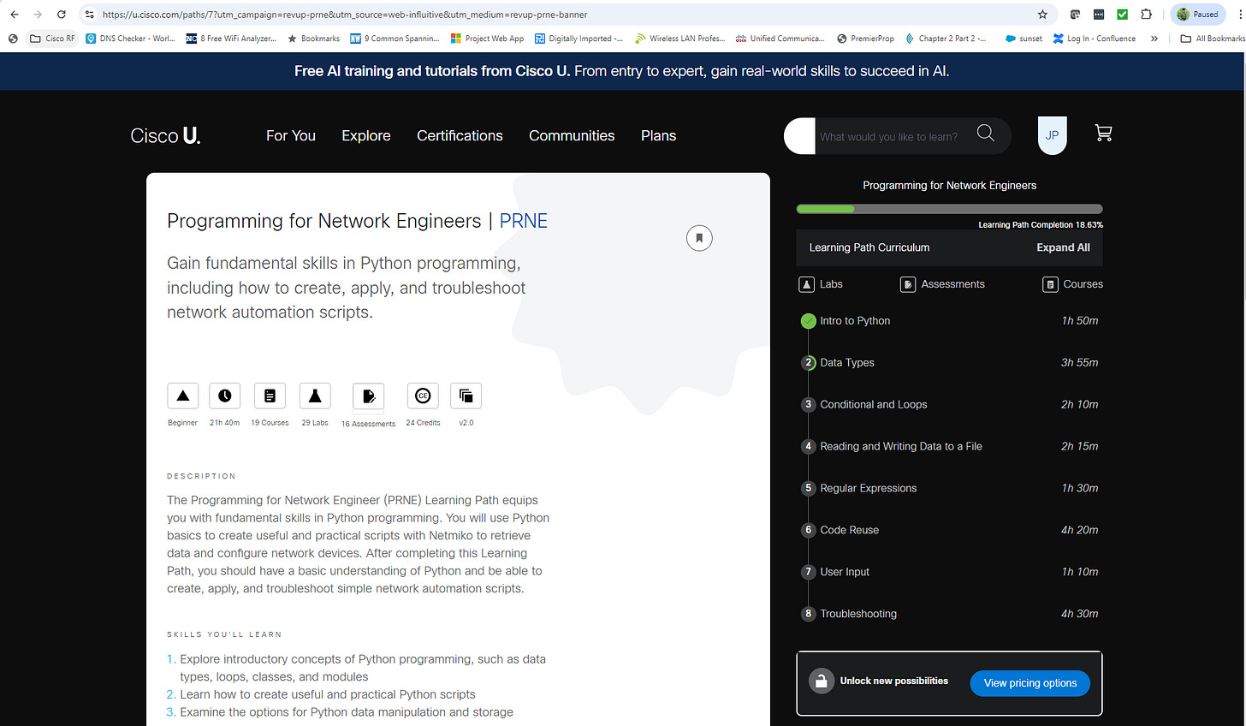Click the Courses filter icon in the curriculum
Viewport: 1246px width, 726px height.
1050,284
